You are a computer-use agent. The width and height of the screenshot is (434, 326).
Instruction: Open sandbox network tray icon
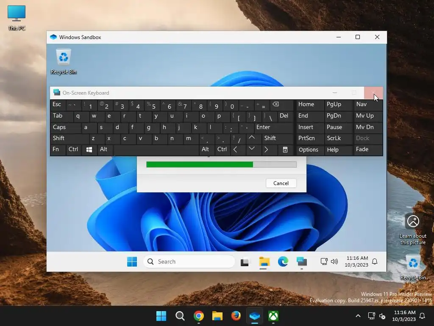tap(324, 261)
